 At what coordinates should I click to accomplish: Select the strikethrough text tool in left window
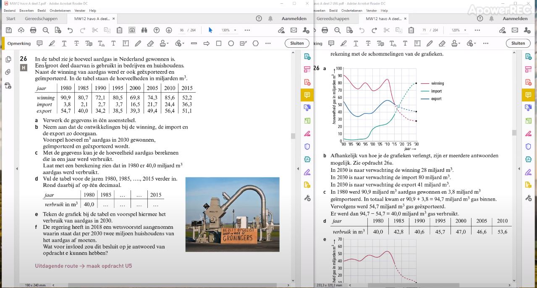click(76, 43)
